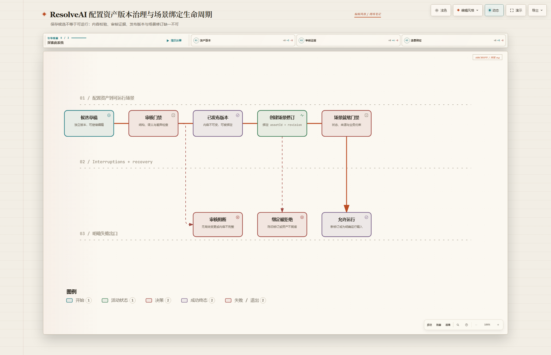Click the 01 / 配置资产到可运行场景 lane label

tap(107, 98)
